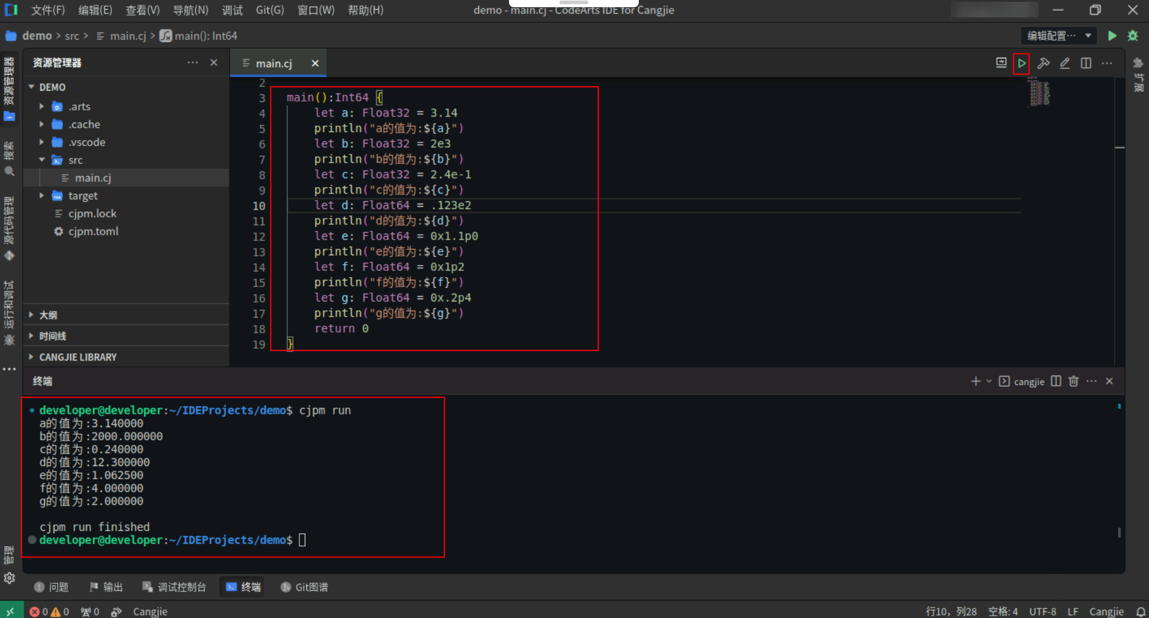The height and width of the screenshot is (618, 1149).
Task: Open terminal panel more actions ellipsis
Action: [x=1092, y=381]
